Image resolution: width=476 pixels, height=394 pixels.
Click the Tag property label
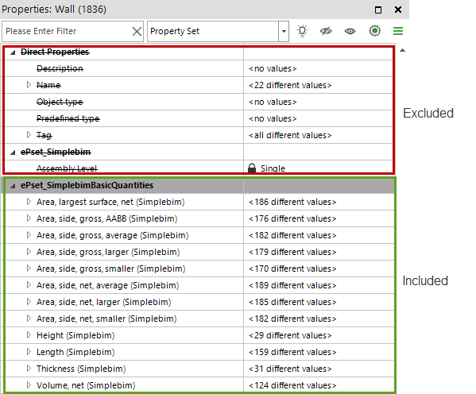pyautogui.click(x=45, y=135)
